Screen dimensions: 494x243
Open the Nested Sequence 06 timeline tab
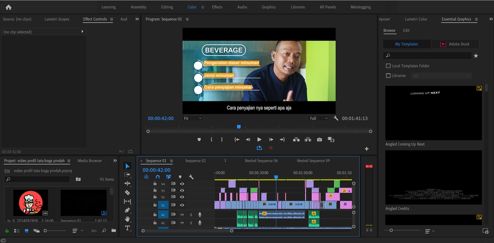(x=261, y=161)
